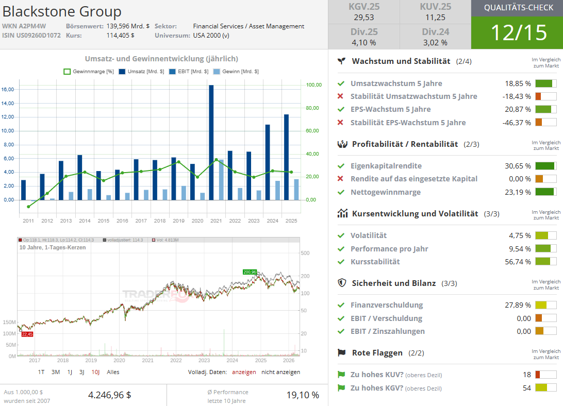Screen dimensions: 563x406
Task: Click the green 200,96 high price marker
Action: coord(250,272)
